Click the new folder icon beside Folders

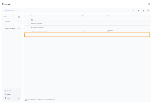19,17
